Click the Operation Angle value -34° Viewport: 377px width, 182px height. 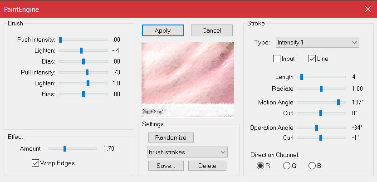357,128
